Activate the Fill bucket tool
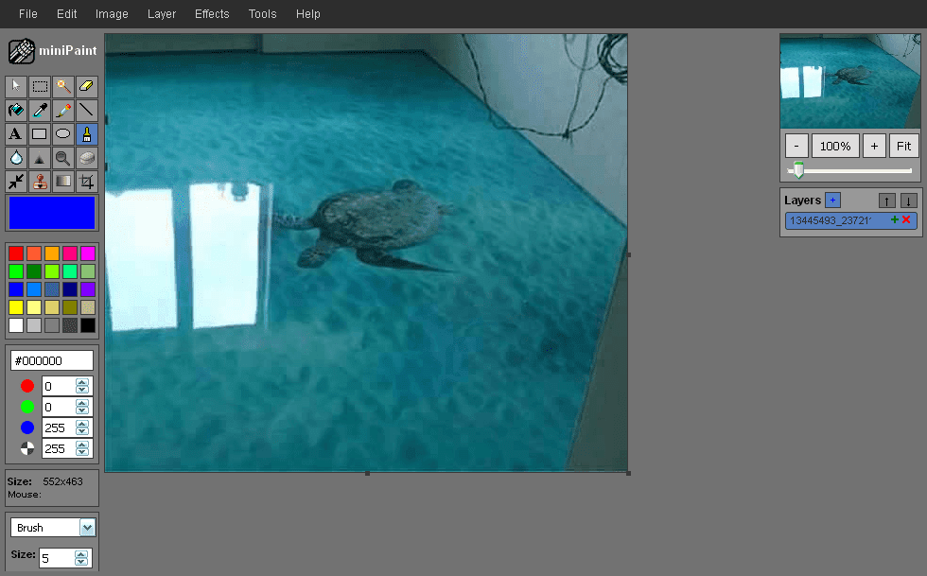 [x=15, y=110]
